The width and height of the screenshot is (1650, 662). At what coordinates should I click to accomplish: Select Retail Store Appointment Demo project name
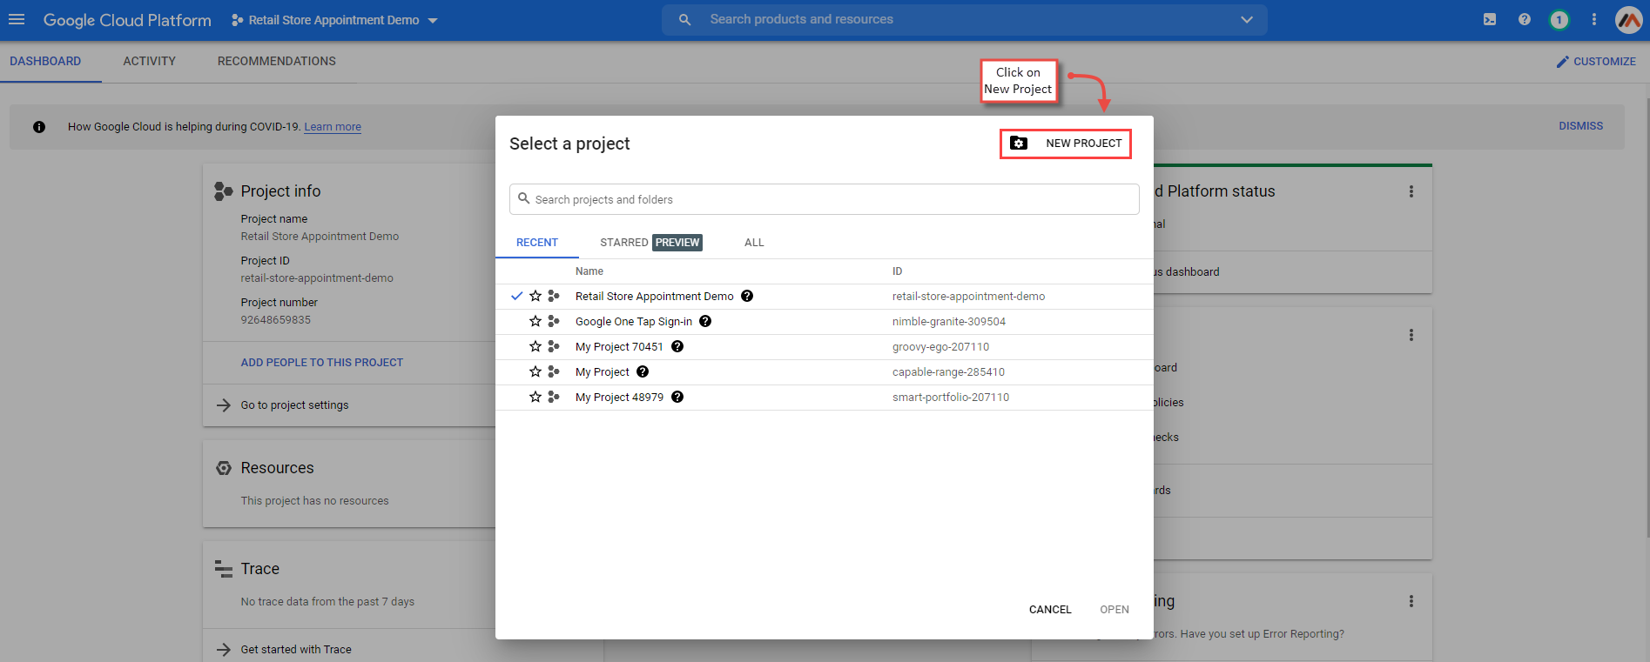[x=654, y=297]
